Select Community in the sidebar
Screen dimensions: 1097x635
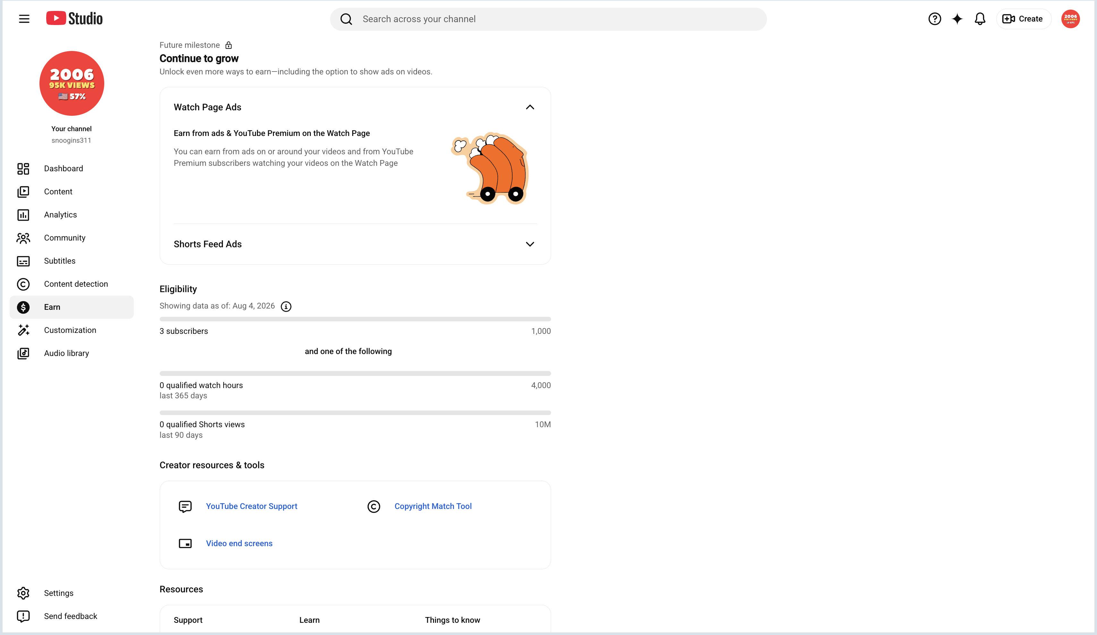[x=72, y=238]
